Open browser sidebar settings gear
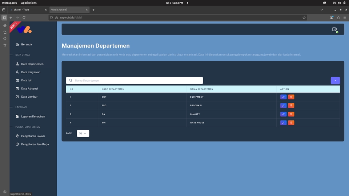The height and width of the screenshot is (196, 349). point(5,192)
